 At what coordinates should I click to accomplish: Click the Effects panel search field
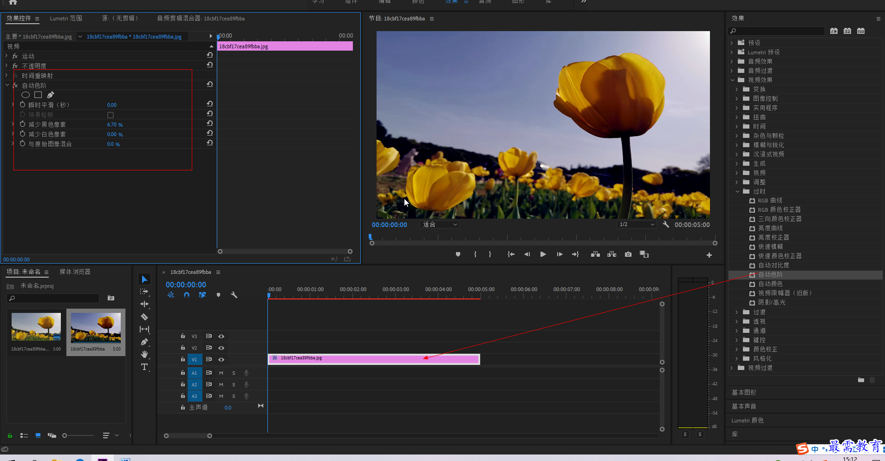[776, 31]
